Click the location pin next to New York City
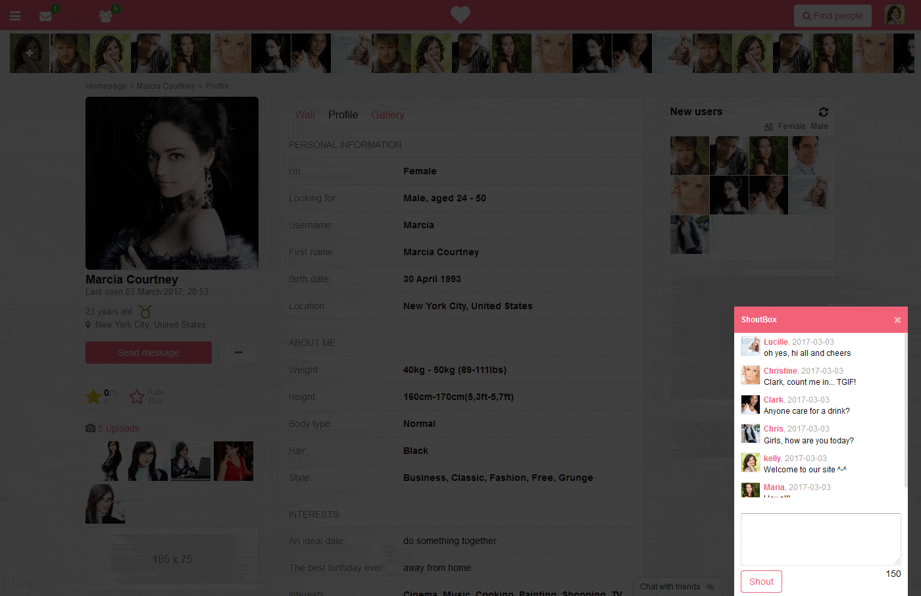Viewport: 921px width, 596px height. 88,325
